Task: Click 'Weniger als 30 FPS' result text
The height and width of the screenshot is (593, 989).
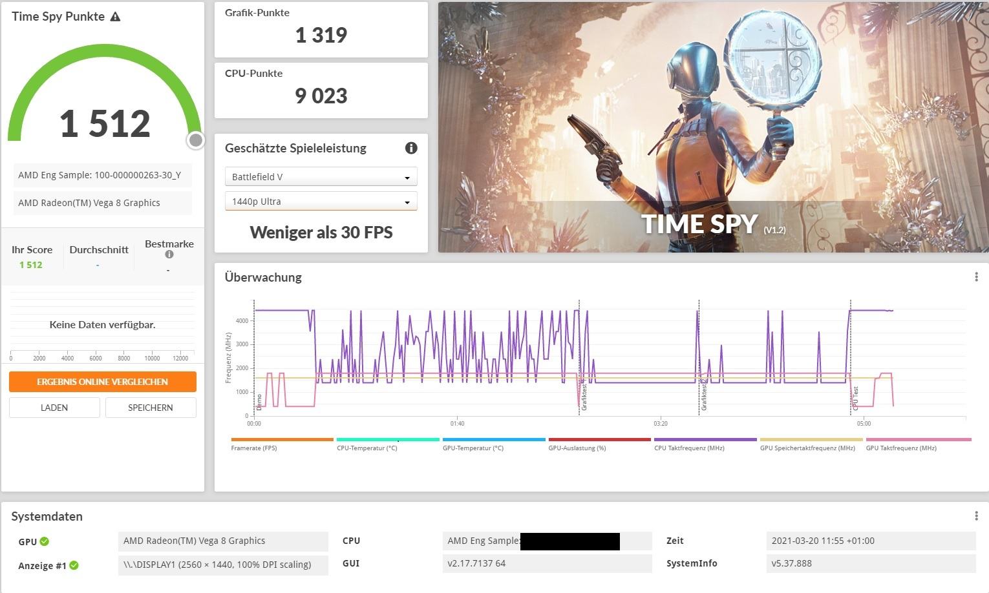Action: (x=321, y=233)
